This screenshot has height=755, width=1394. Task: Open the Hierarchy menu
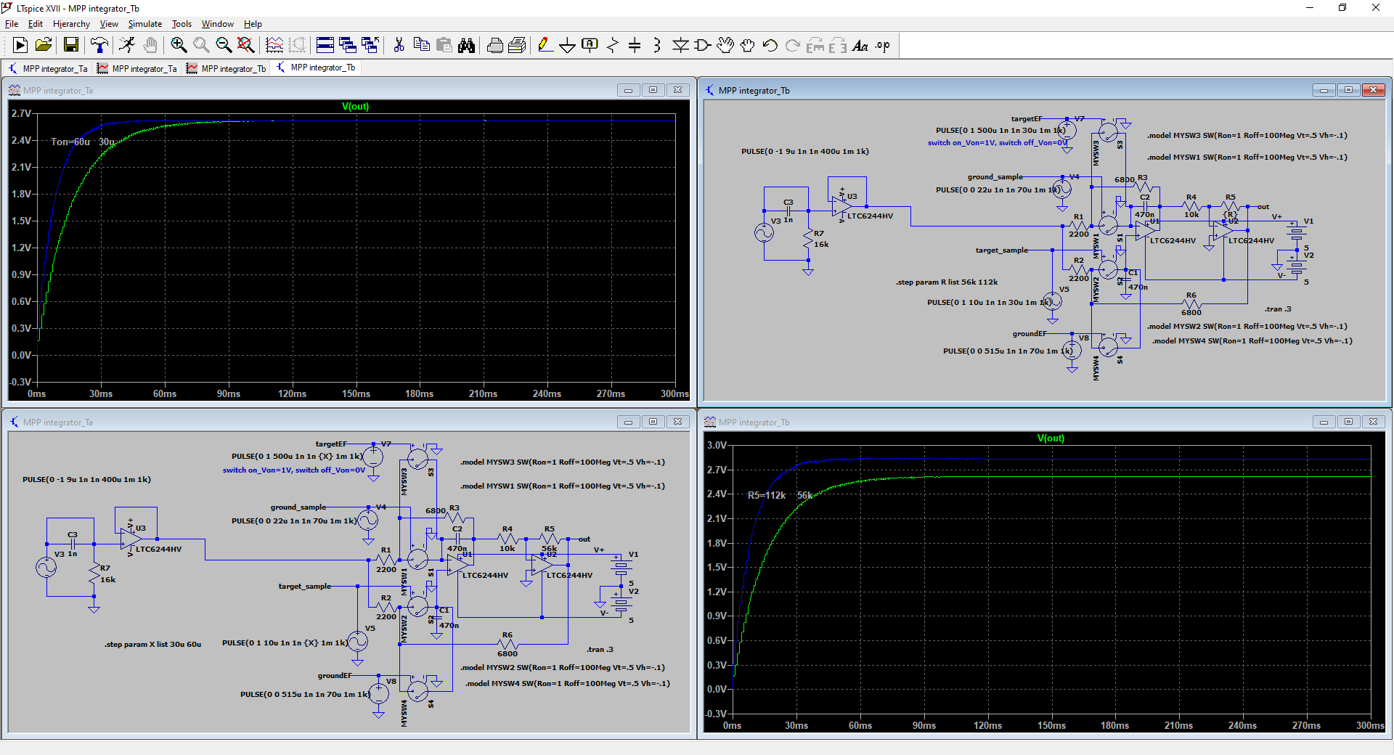coord(71,24)
